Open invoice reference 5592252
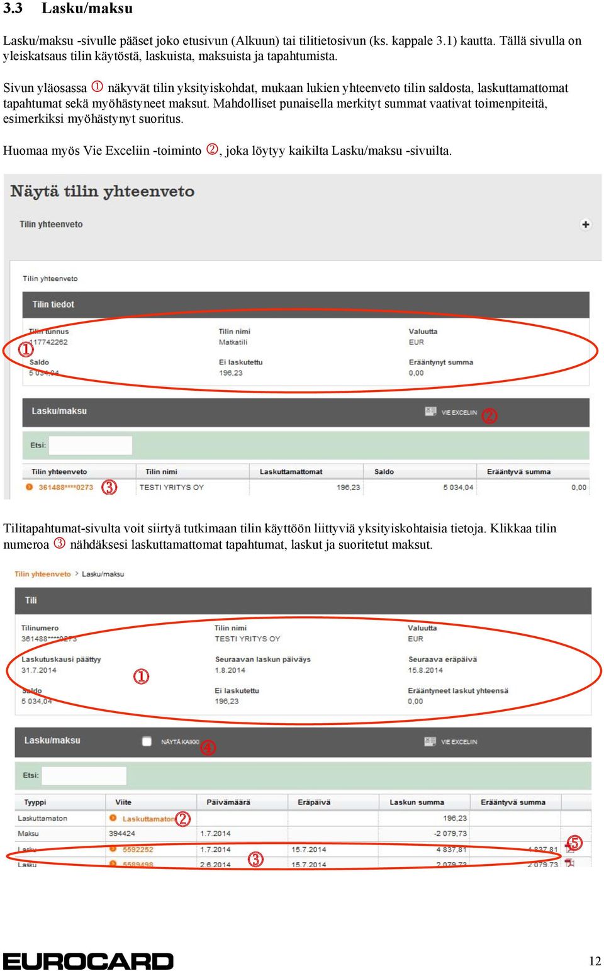 tap(138, 850)
